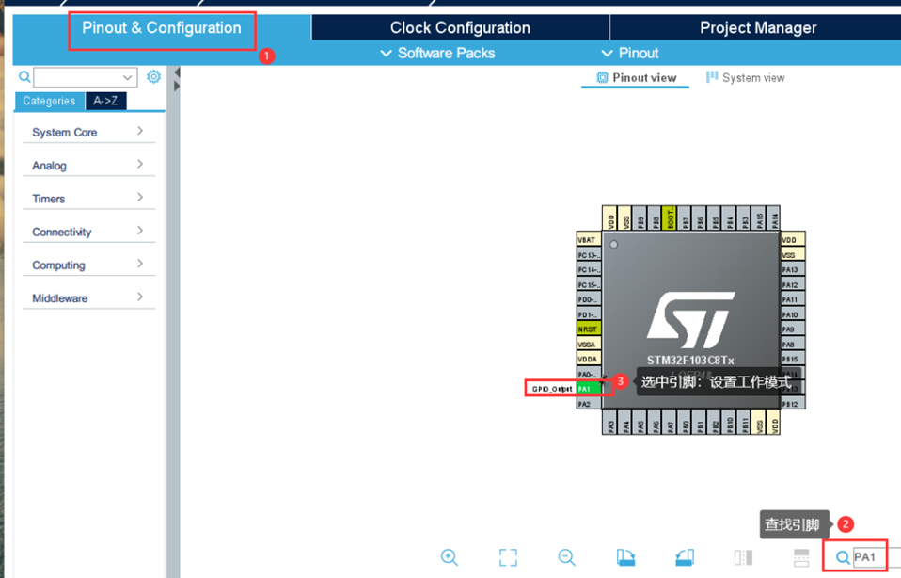901x578 pixels.
Task: Expand the Analog category
Action: pos(89,166)
